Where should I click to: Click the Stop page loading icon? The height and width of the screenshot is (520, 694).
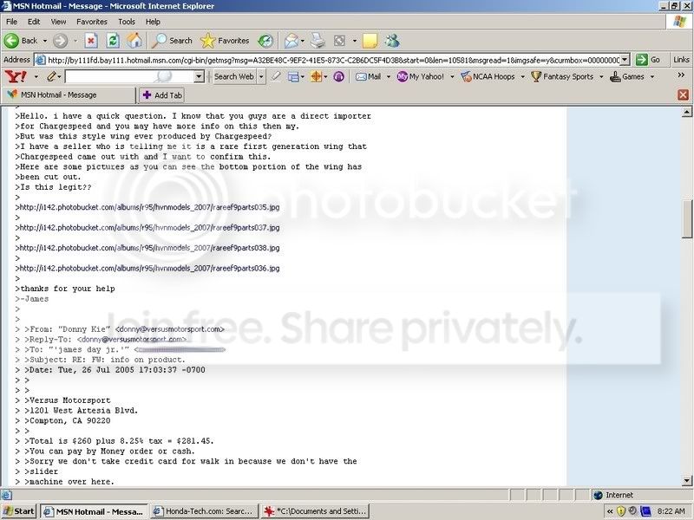(x=90, y=41)
